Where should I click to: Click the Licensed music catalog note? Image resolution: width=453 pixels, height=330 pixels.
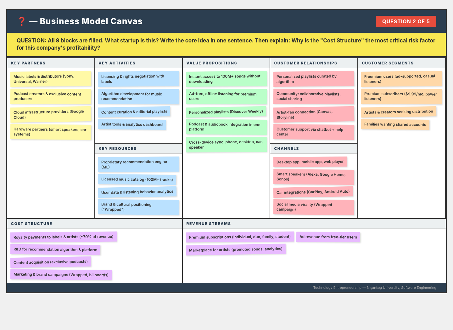coord(137,179)
